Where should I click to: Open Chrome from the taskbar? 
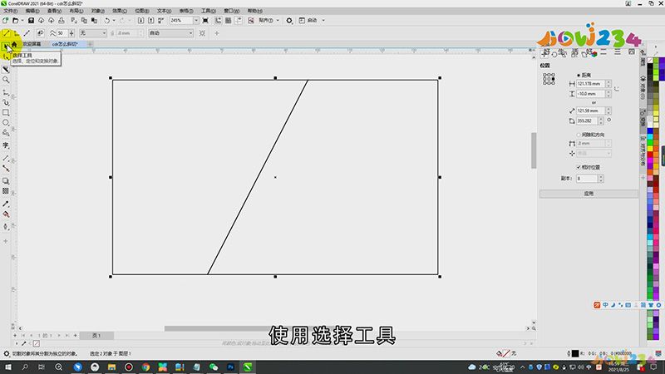tap(145, 367)
